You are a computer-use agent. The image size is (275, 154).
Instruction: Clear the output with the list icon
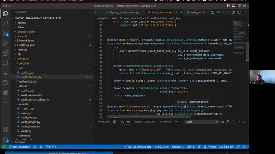point(223,121)
